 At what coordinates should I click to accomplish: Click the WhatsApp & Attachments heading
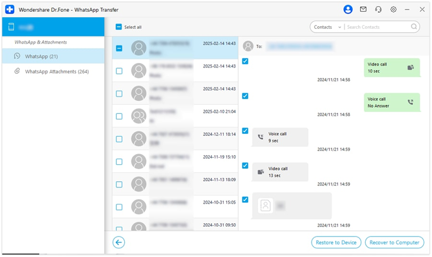[x=41, y=42]
